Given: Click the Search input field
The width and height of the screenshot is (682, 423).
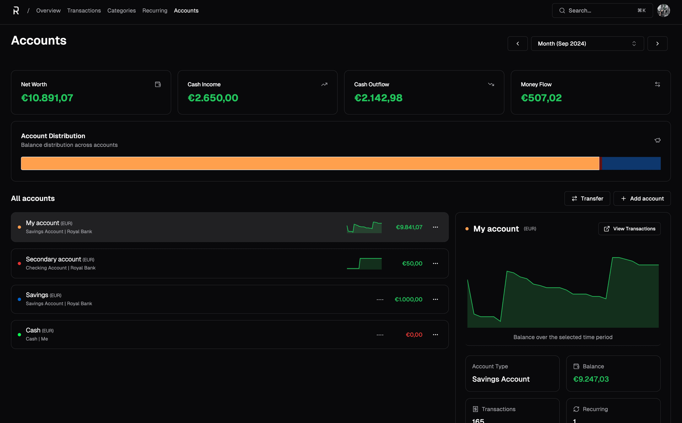Looking at the screenshot, I should tap(602, 11).
